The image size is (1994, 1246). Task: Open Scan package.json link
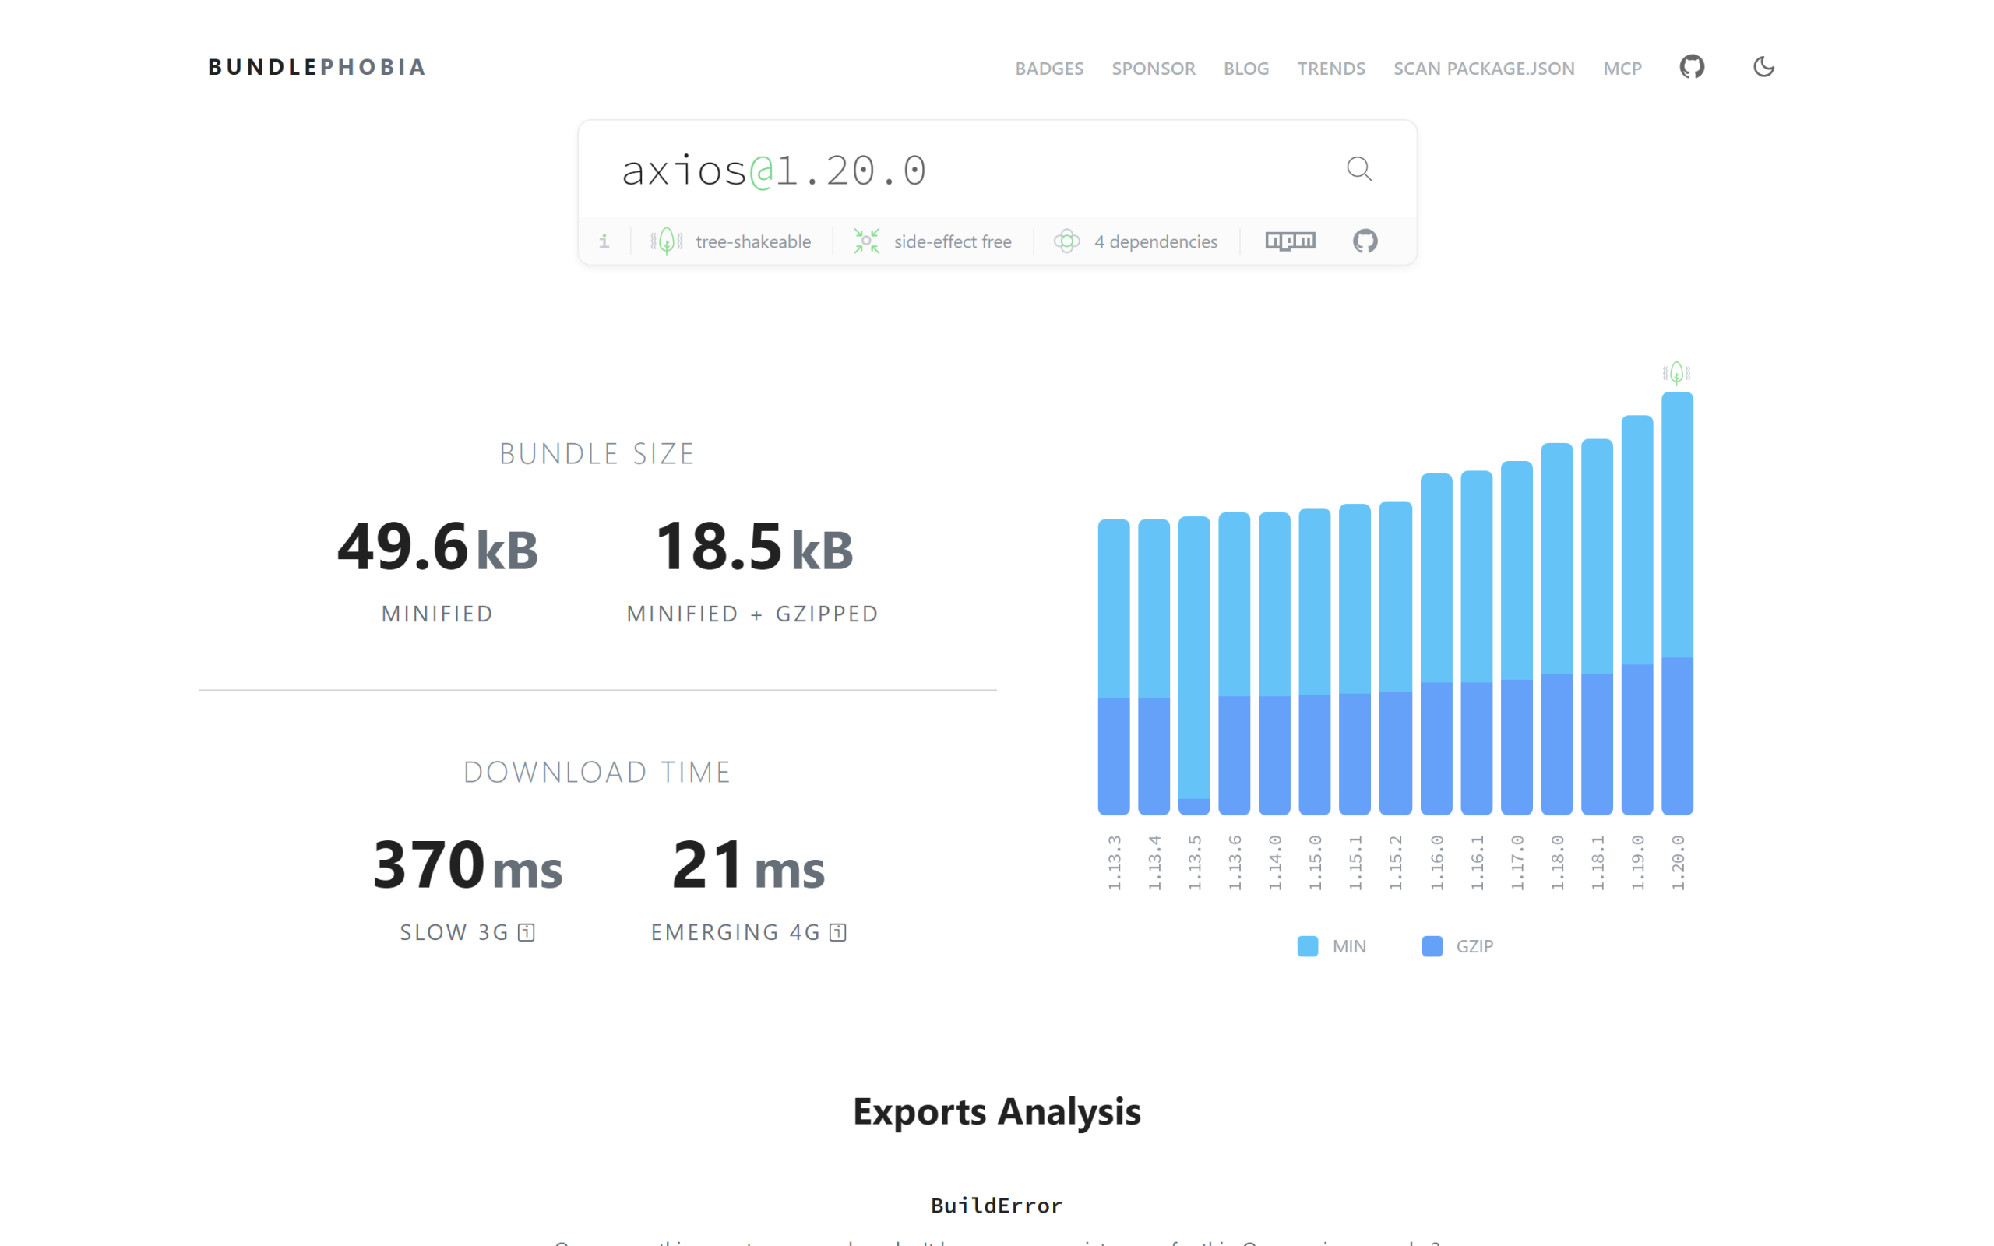point(1483,69)
